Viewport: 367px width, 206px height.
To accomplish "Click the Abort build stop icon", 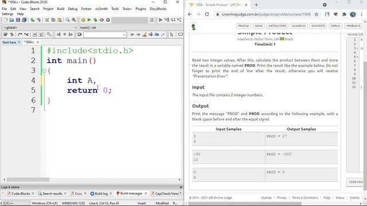I will click(x=108, y=20).
